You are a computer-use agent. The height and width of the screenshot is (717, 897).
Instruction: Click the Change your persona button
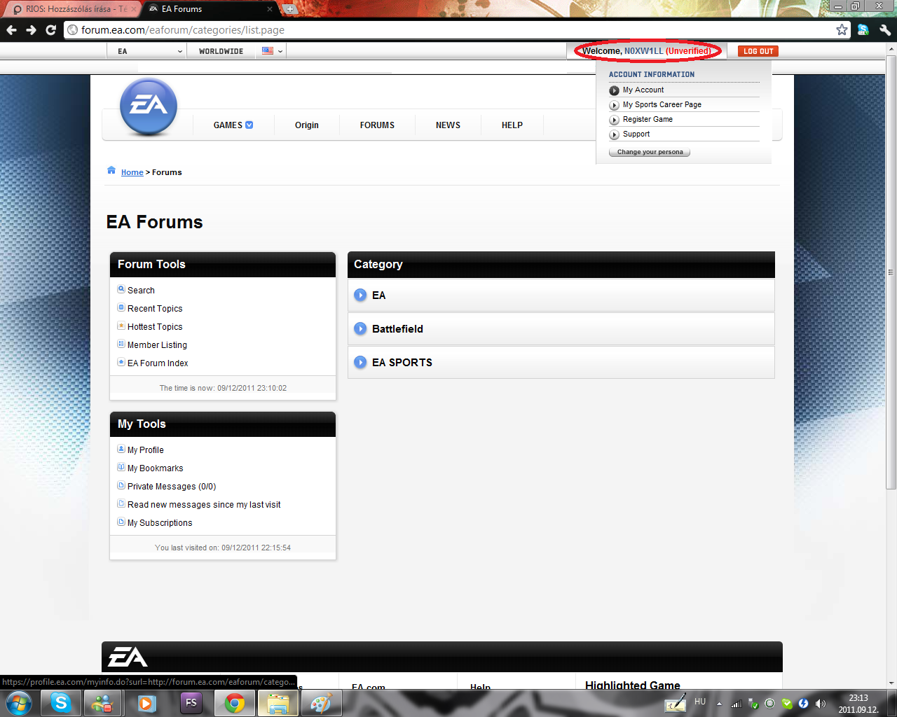[650, 152]
